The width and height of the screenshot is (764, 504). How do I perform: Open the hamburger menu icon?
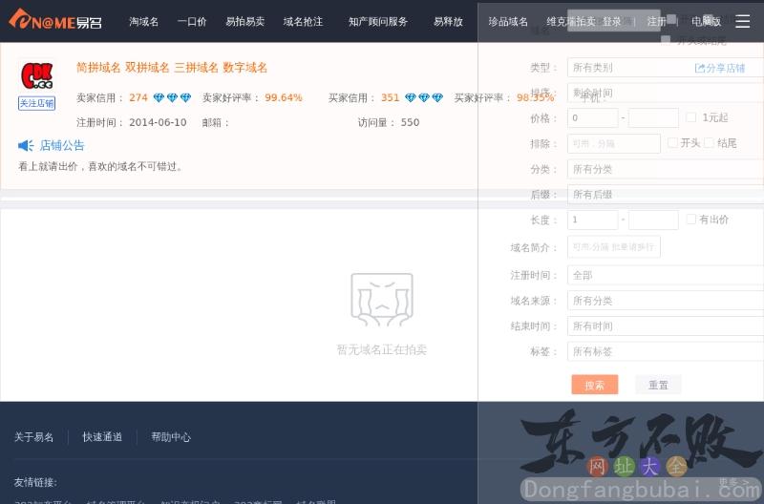[742, 21]
